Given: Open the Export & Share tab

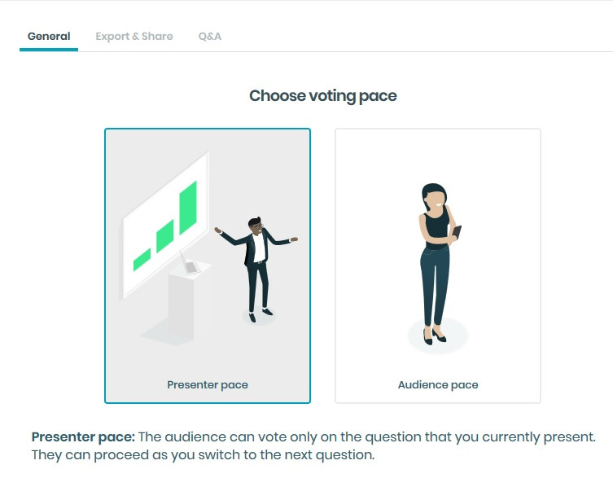Looking at the screenshot, I should pyautogui.click(x=134, y=37).
